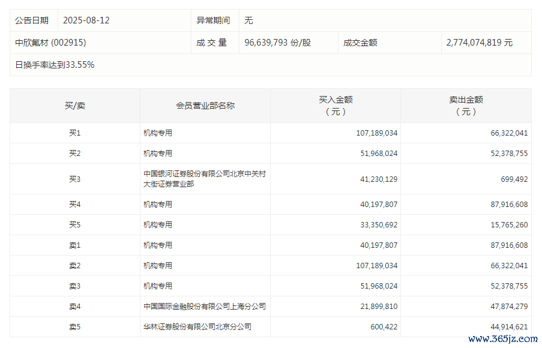This screenshot has height=348, width=542.
Task: Open 中国国际金融股份有限公司上海分公司 entry
Action: click(x=204, y=306)
